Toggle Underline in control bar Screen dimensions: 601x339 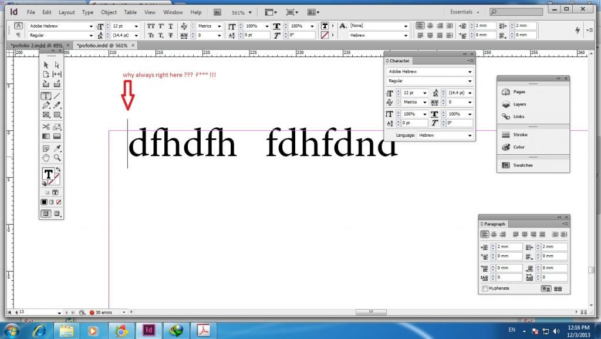171,26
